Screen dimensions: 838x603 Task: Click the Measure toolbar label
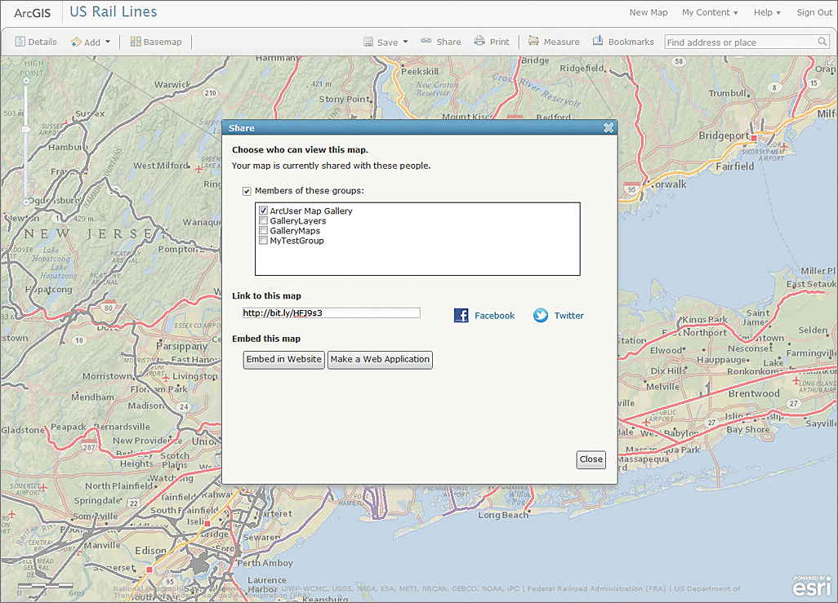point(561,42)
